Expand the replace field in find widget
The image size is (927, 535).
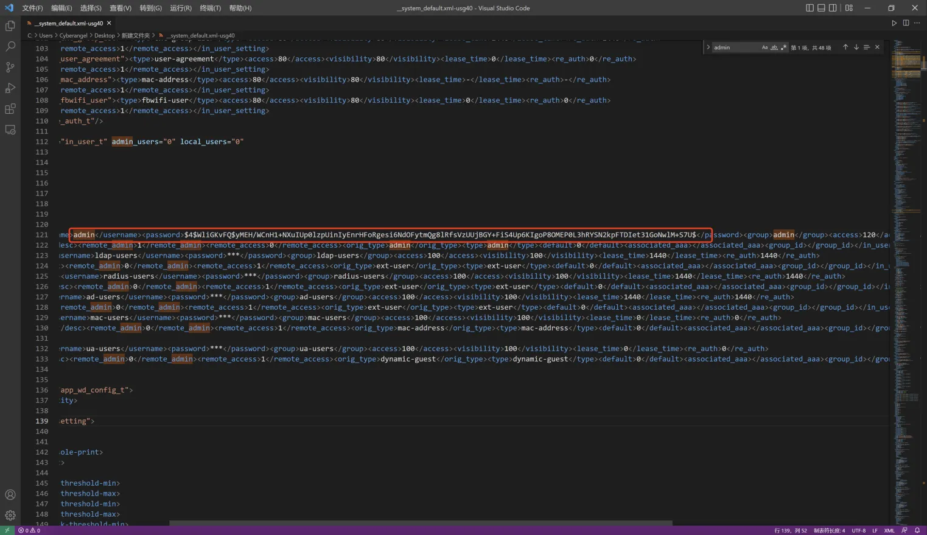click(708, 47)
